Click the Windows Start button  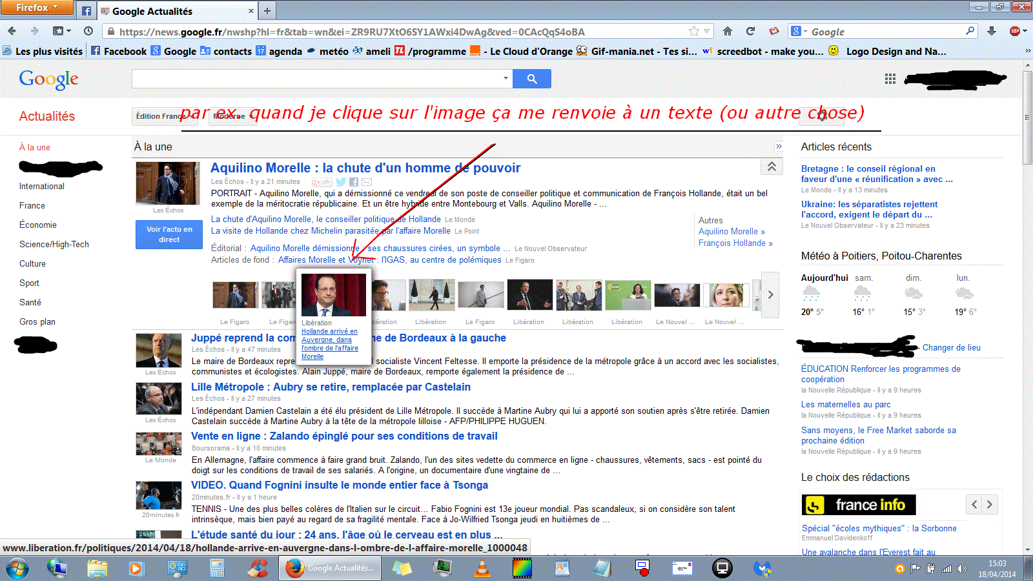(x=17, y=569)
